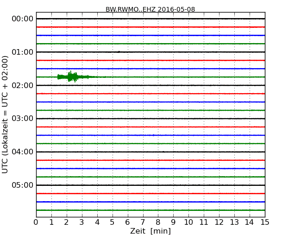Click the x-axis tick label 8
The width and height of the screenshot is (301, 241).
[x=158, y=222]
